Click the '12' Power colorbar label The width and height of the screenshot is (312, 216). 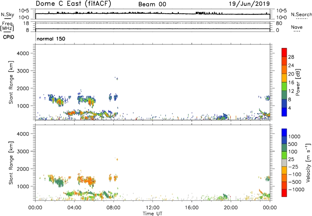(291, 91)
